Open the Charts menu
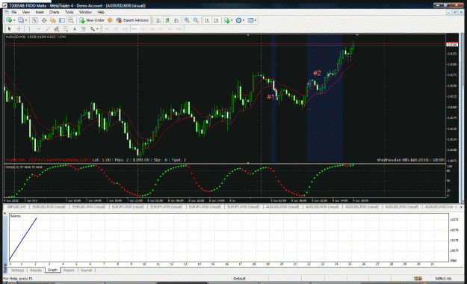This screenshot has height=284, width=467. click(55, 12)
